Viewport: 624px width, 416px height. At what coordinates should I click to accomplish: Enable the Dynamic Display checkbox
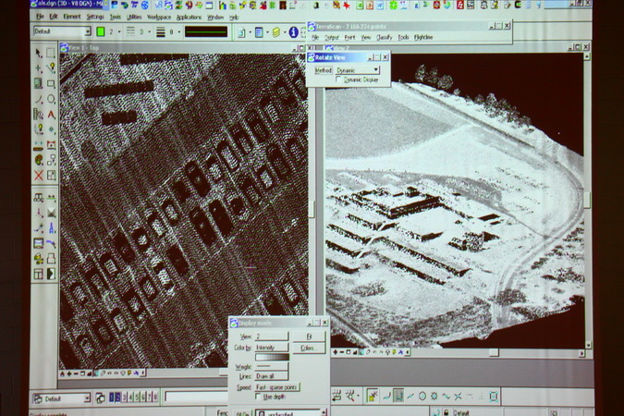[339, 80]
